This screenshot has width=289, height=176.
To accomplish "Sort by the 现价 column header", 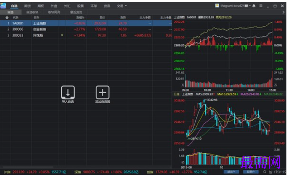I will pos(102,17).
